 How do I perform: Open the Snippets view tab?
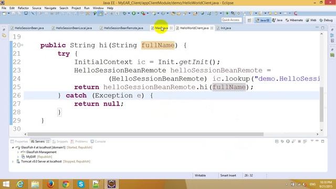[60, 141]
